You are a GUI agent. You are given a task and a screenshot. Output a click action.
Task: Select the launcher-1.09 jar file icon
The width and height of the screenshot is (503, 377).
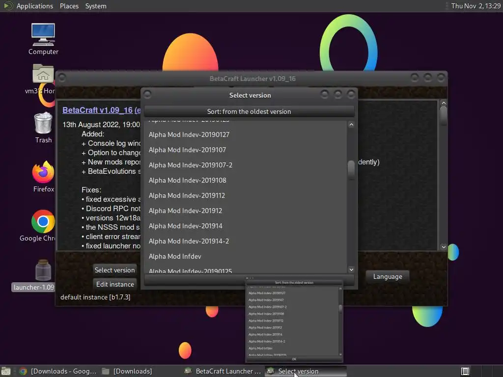click(x=43, y=276)
